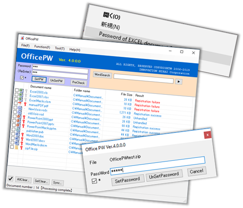Open the File(F) menu
Image resolution: width=243 pixels, height=208 pixels.
tap(26, 45)
